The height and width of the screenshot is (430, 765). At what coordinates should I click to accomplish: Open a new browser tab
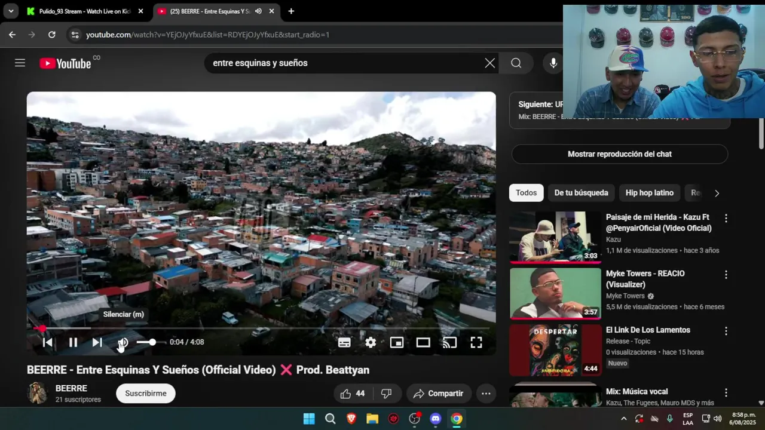coord(291,11)
